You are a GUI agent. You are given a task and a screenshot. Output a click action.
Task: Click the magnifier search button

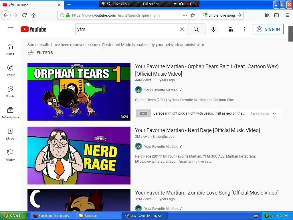tap(196, 29)
